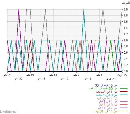Click the '22 مايو' date label
This screenshot has width=130, height=114.
[x=18, y=79]
